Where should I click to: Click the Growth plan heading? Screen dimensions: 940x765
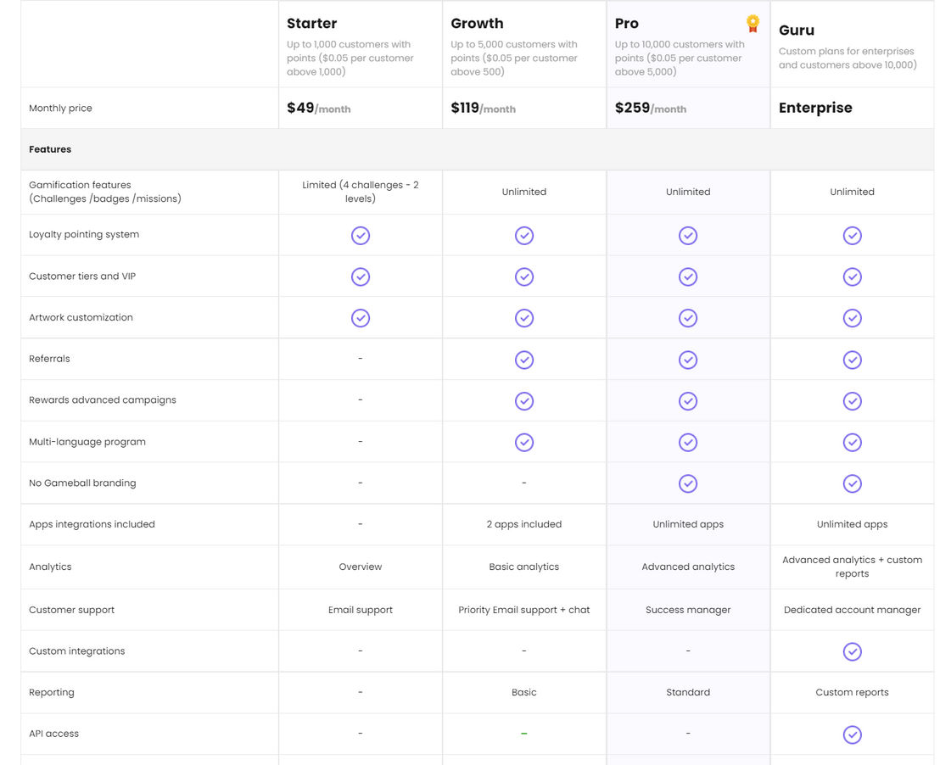(477, 24)
